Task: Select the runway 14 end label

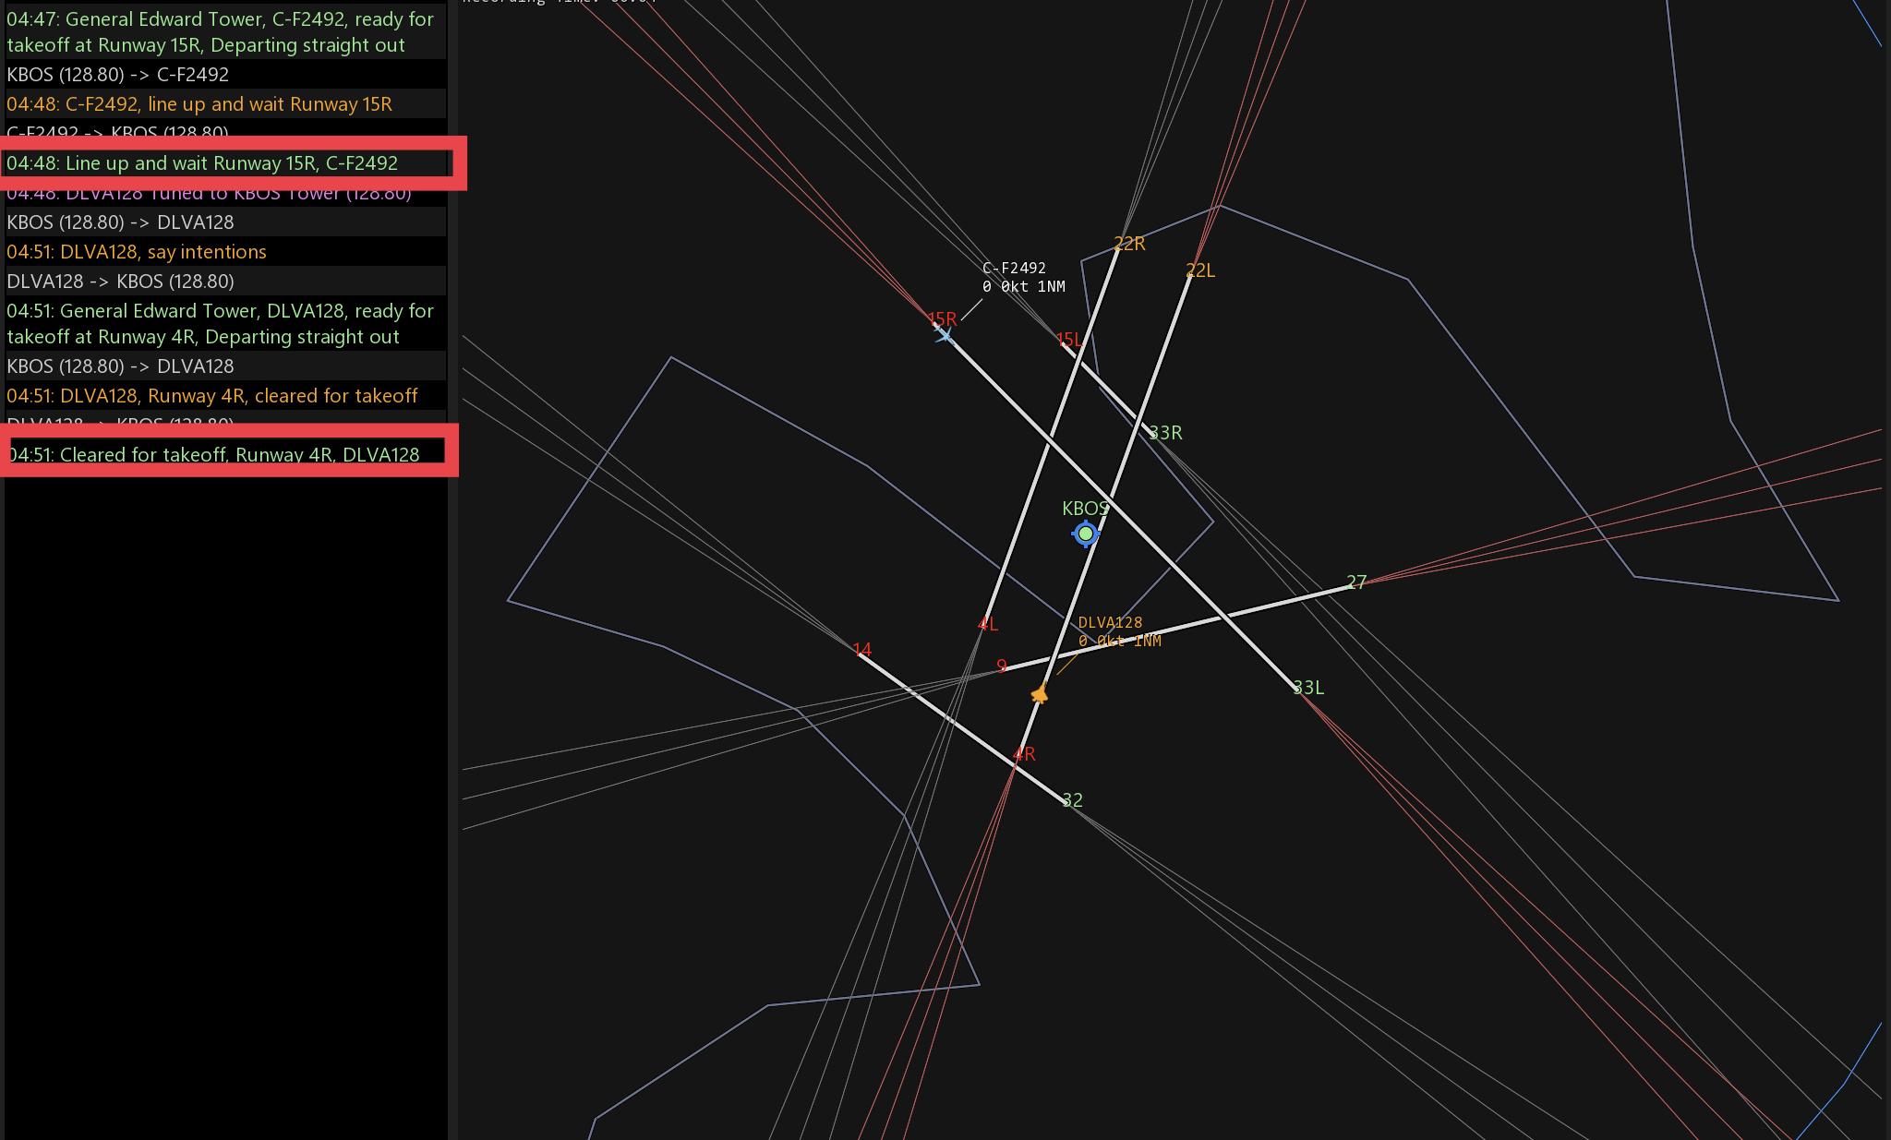Action: (862, 650)
